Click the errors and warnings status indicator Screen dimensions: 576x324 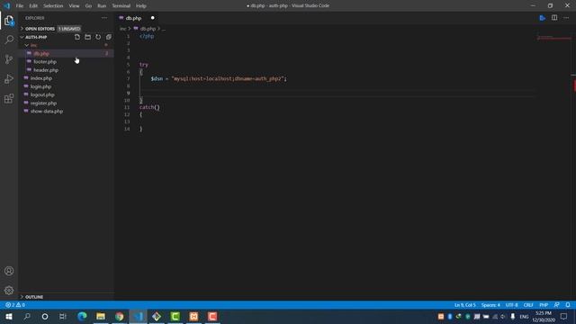point(15,305)
